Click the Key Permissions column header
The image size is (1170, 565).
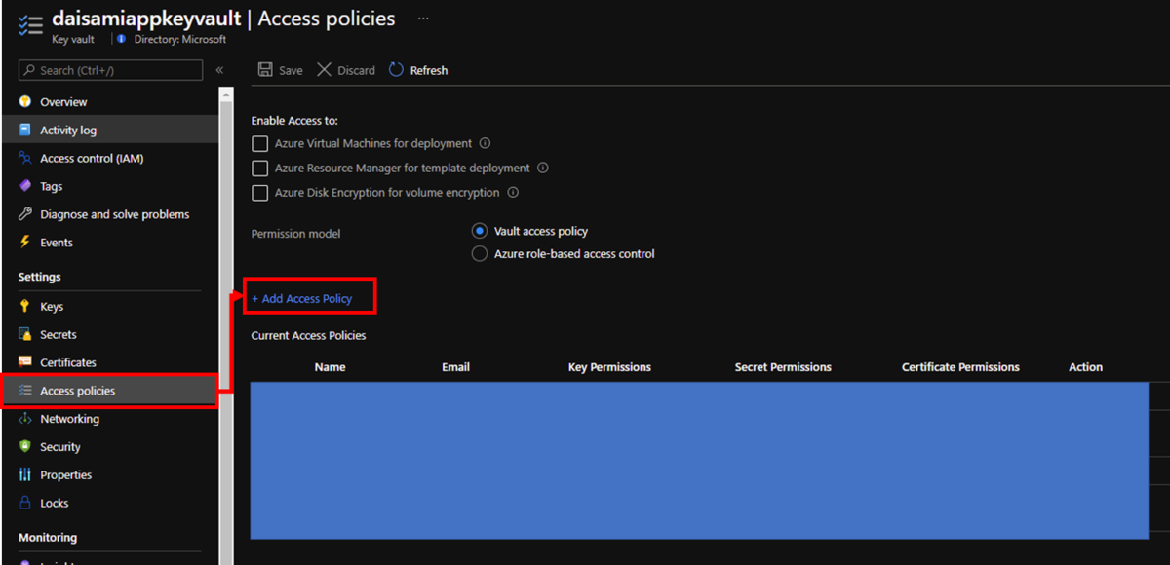pyautogui.click(x=609, y=367)
